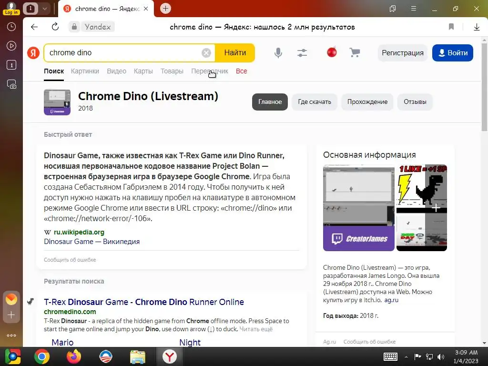Start voice search with microphone icon
The image size is (488, 366).
point(278,53)
